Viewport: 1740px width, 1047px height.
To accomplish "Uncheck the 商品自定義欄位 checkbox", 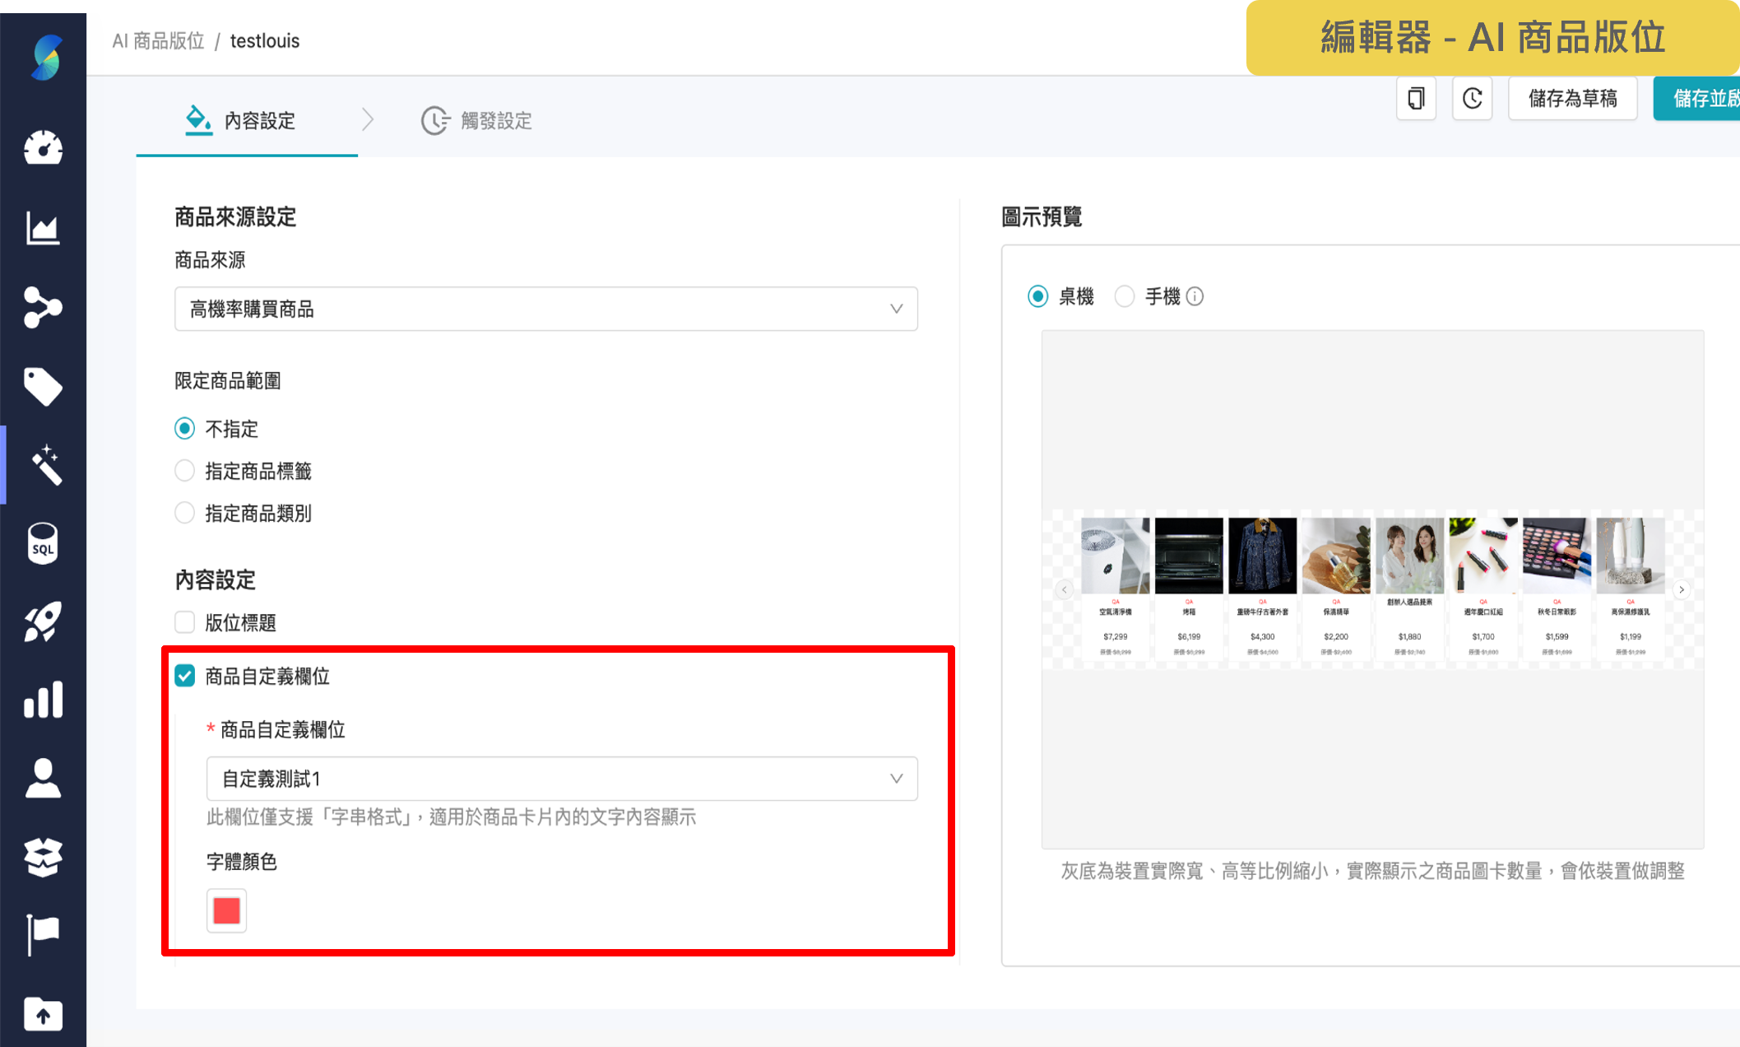I will (x=184, y=677).
